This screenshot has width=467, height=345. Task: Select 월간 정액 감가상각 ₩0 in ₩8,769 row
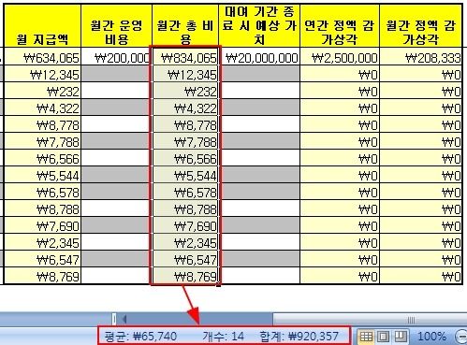(420, 276)
